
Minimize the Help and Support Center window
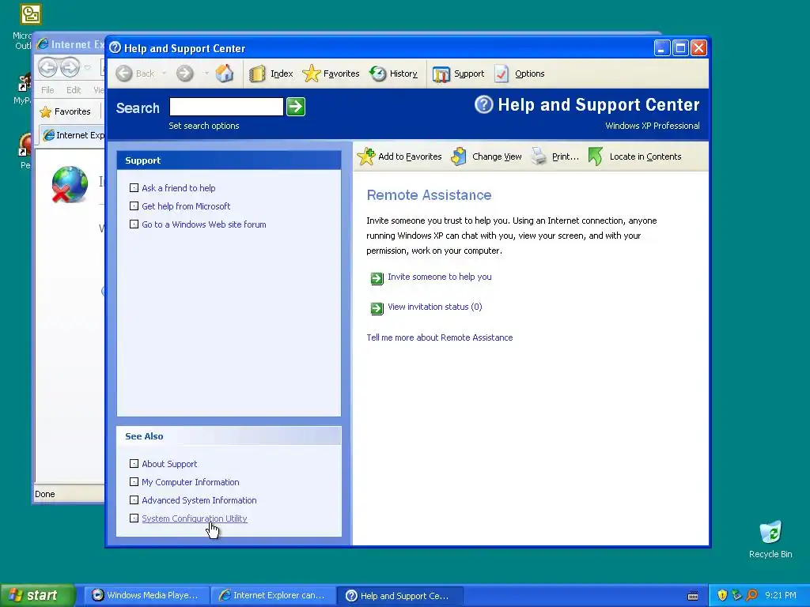[662, 48]
